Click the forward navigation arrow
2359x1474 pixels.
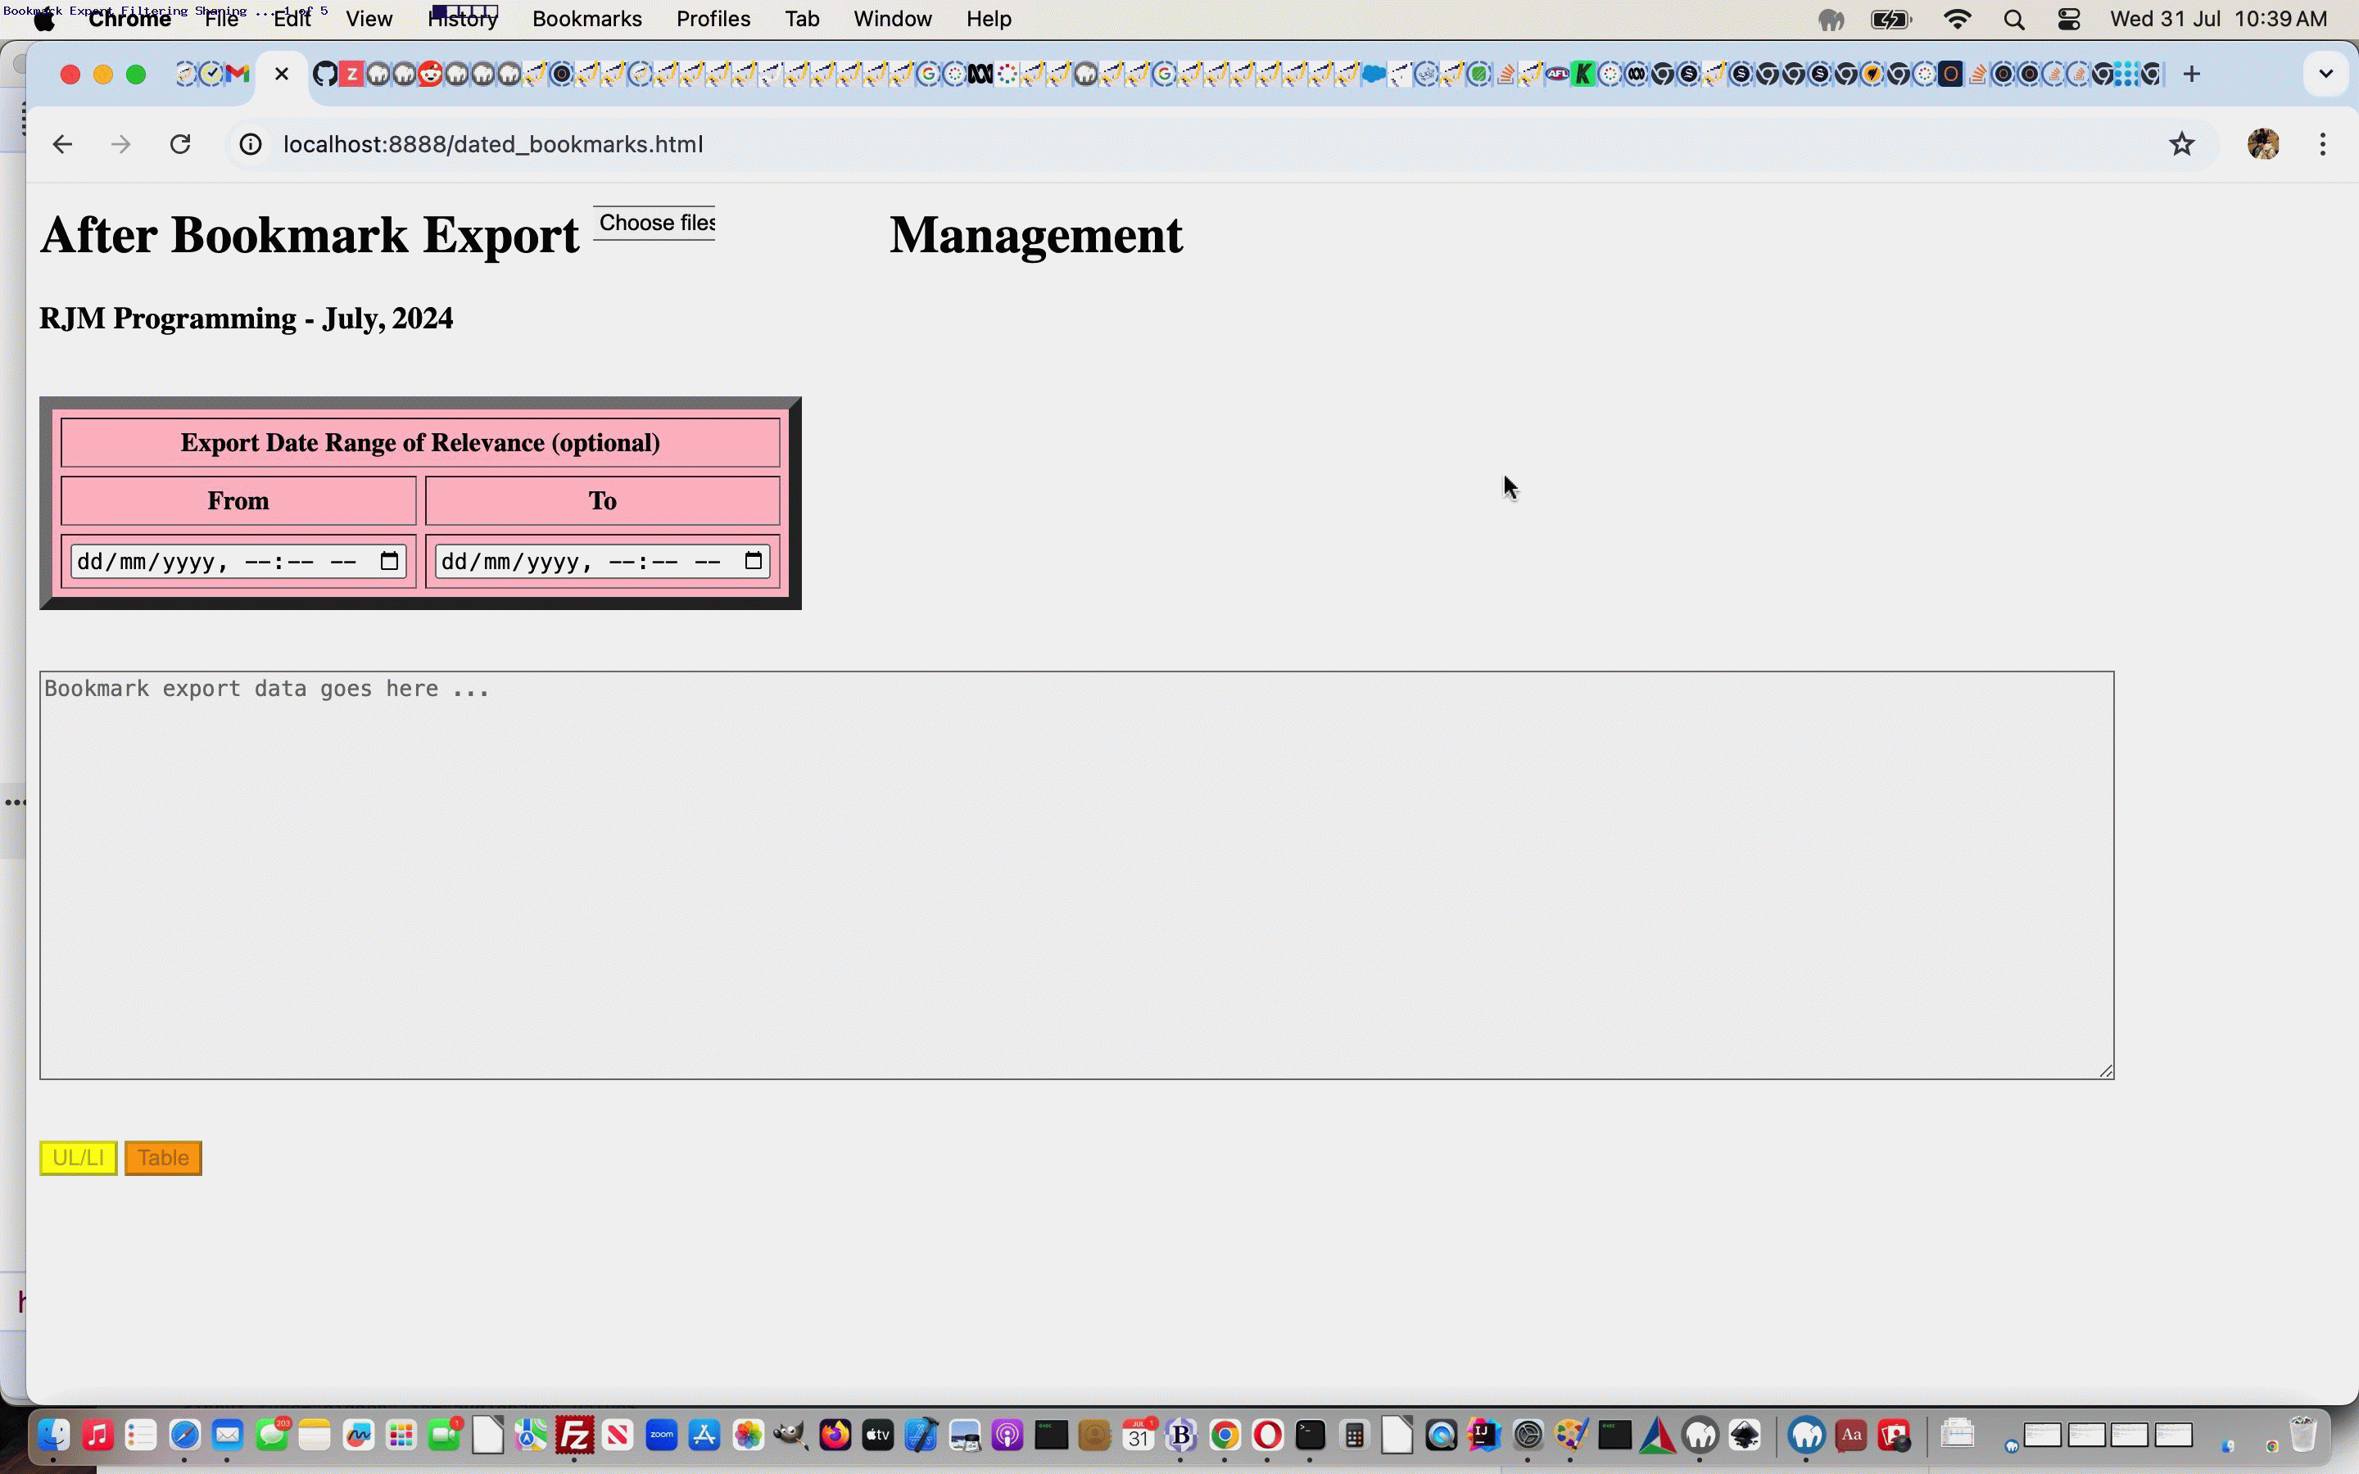coord(121,144)
